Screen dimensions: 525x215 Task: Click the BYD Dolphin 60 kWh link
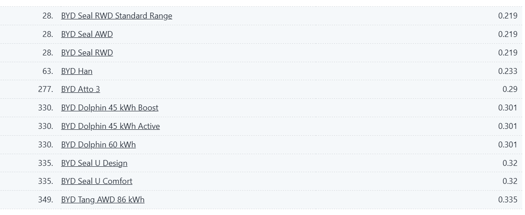point(98,144)
